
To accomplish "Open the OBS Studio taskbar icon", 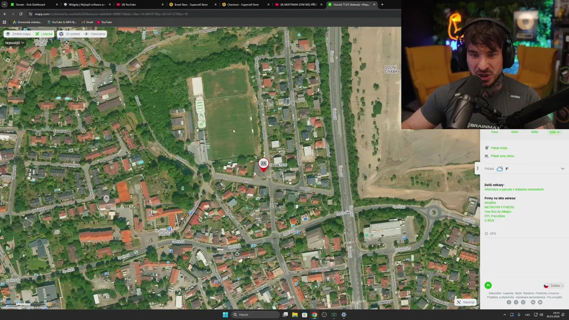I will 324,315.
